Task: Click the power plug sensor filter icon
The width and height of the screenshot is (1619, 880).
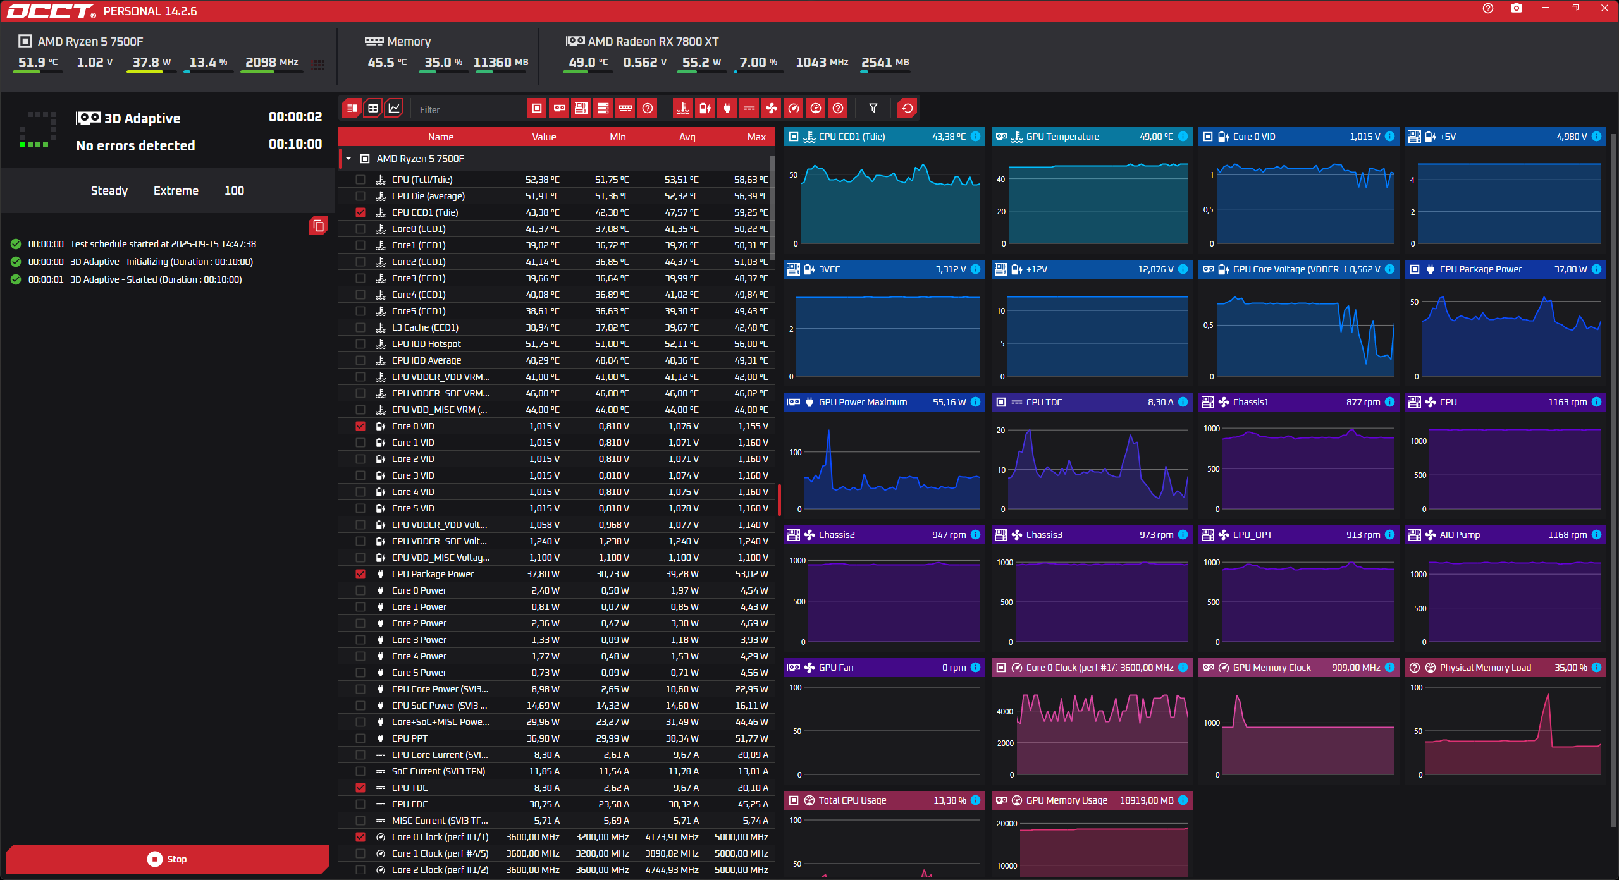Action: point(727,108)
